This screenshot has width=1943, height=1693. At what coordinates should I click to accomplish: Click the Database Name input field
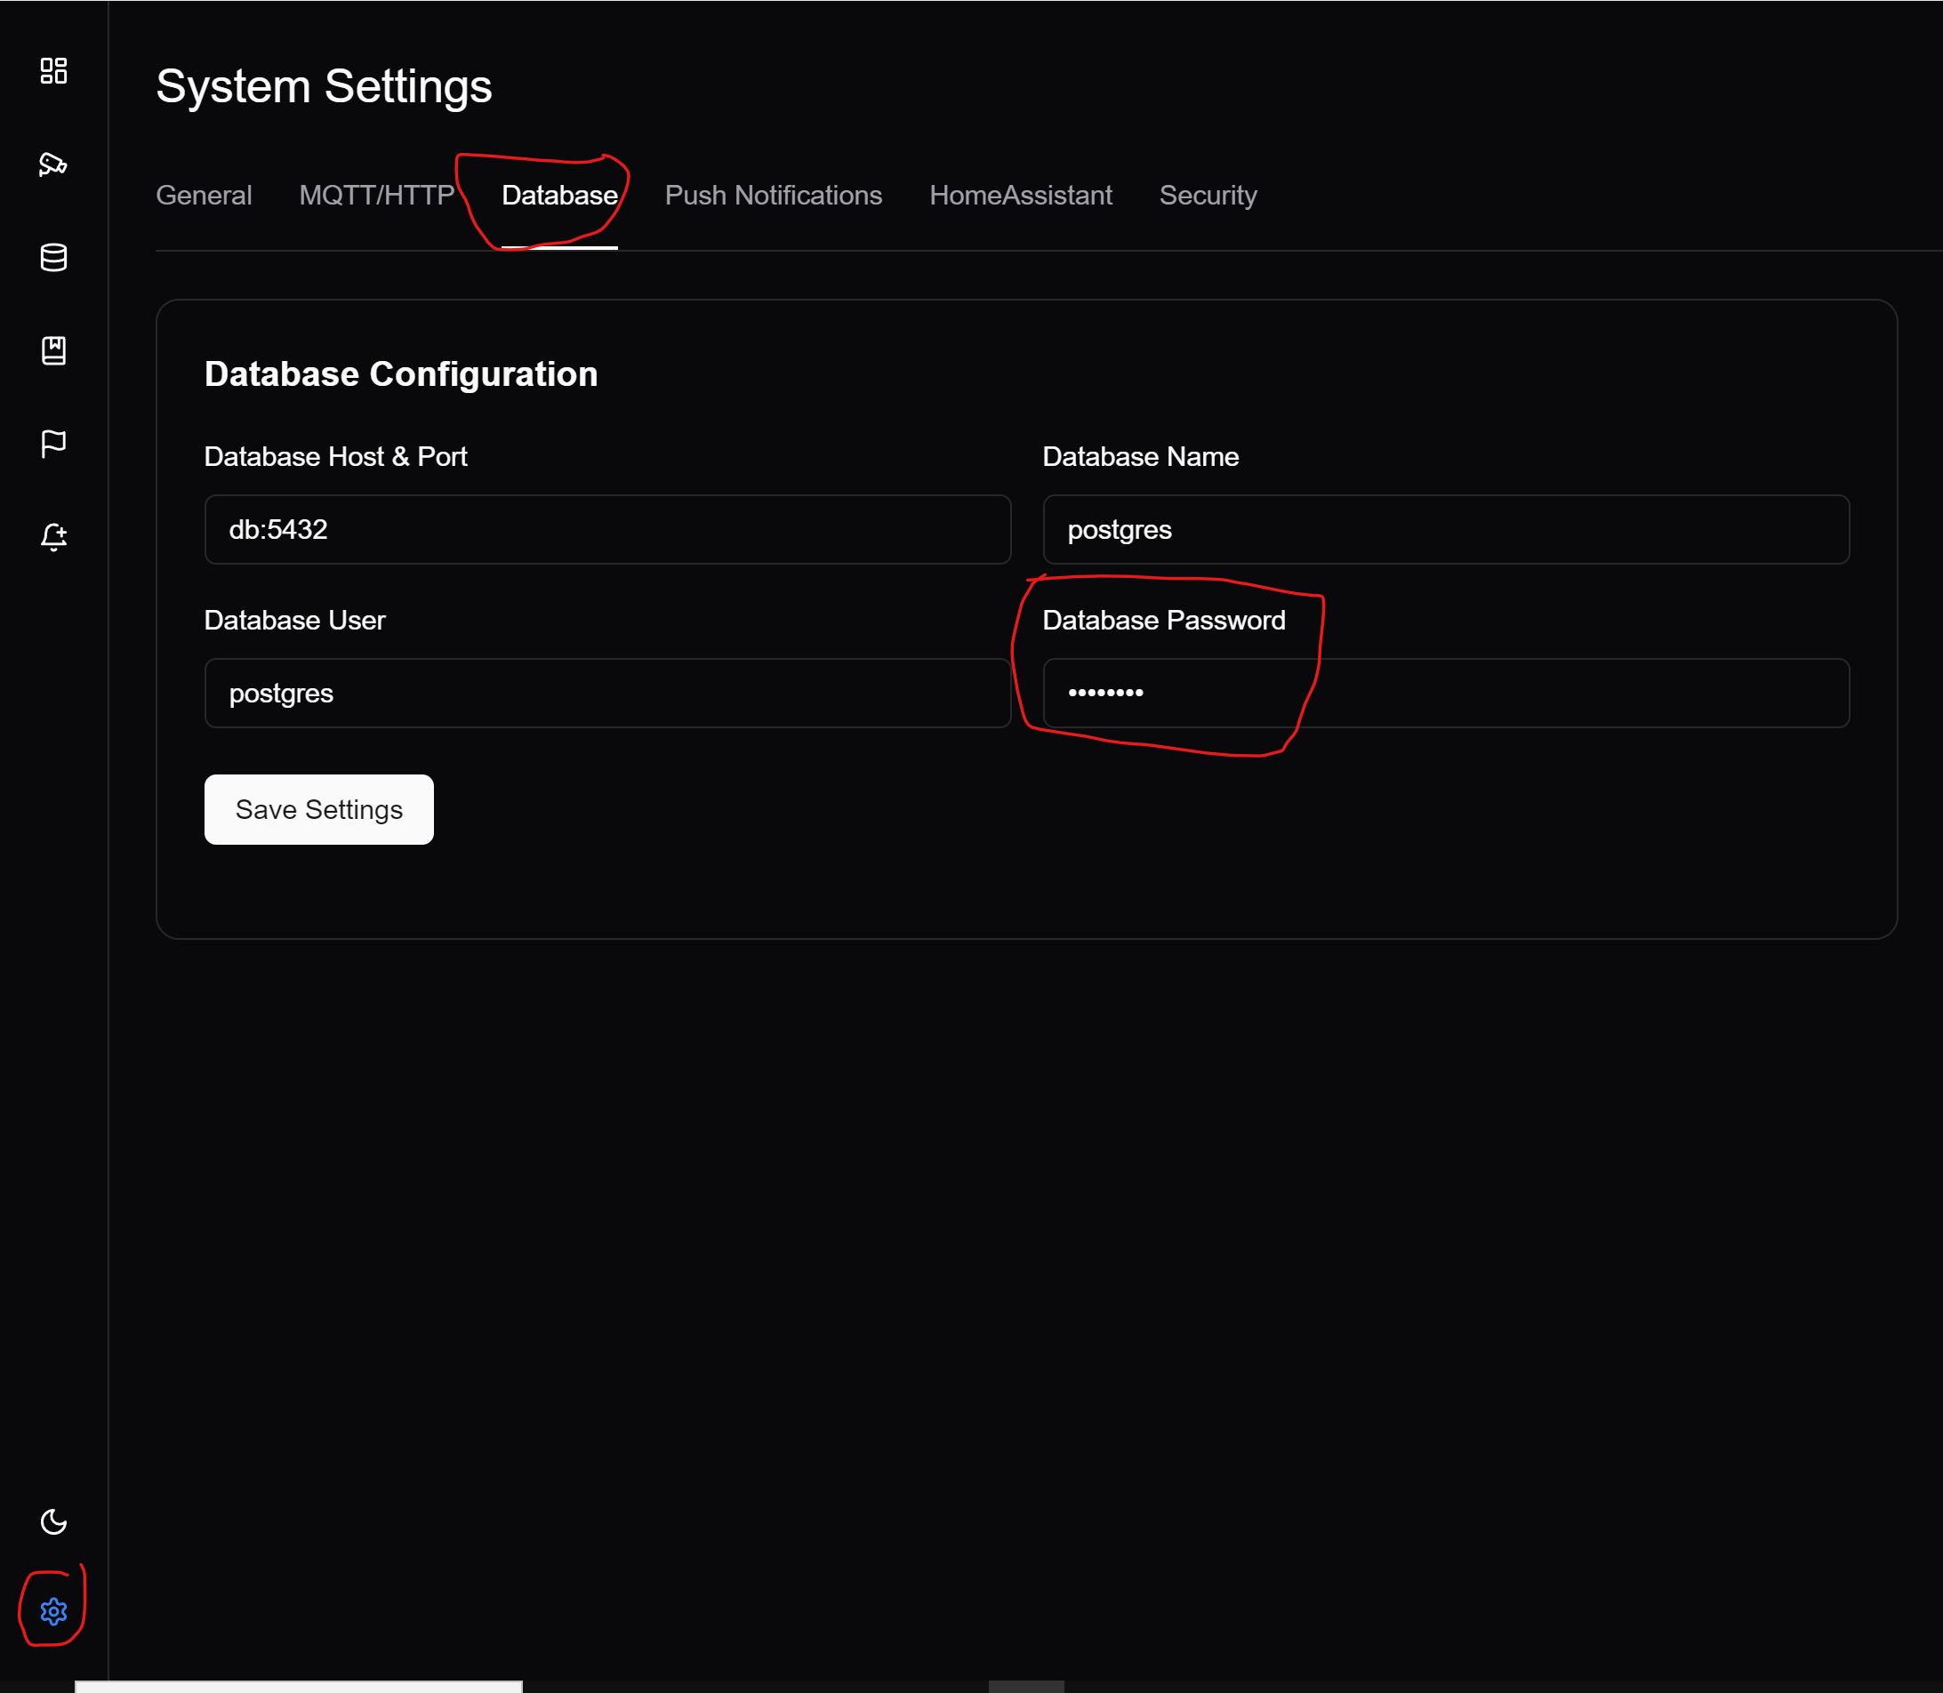click(1445, 530)
